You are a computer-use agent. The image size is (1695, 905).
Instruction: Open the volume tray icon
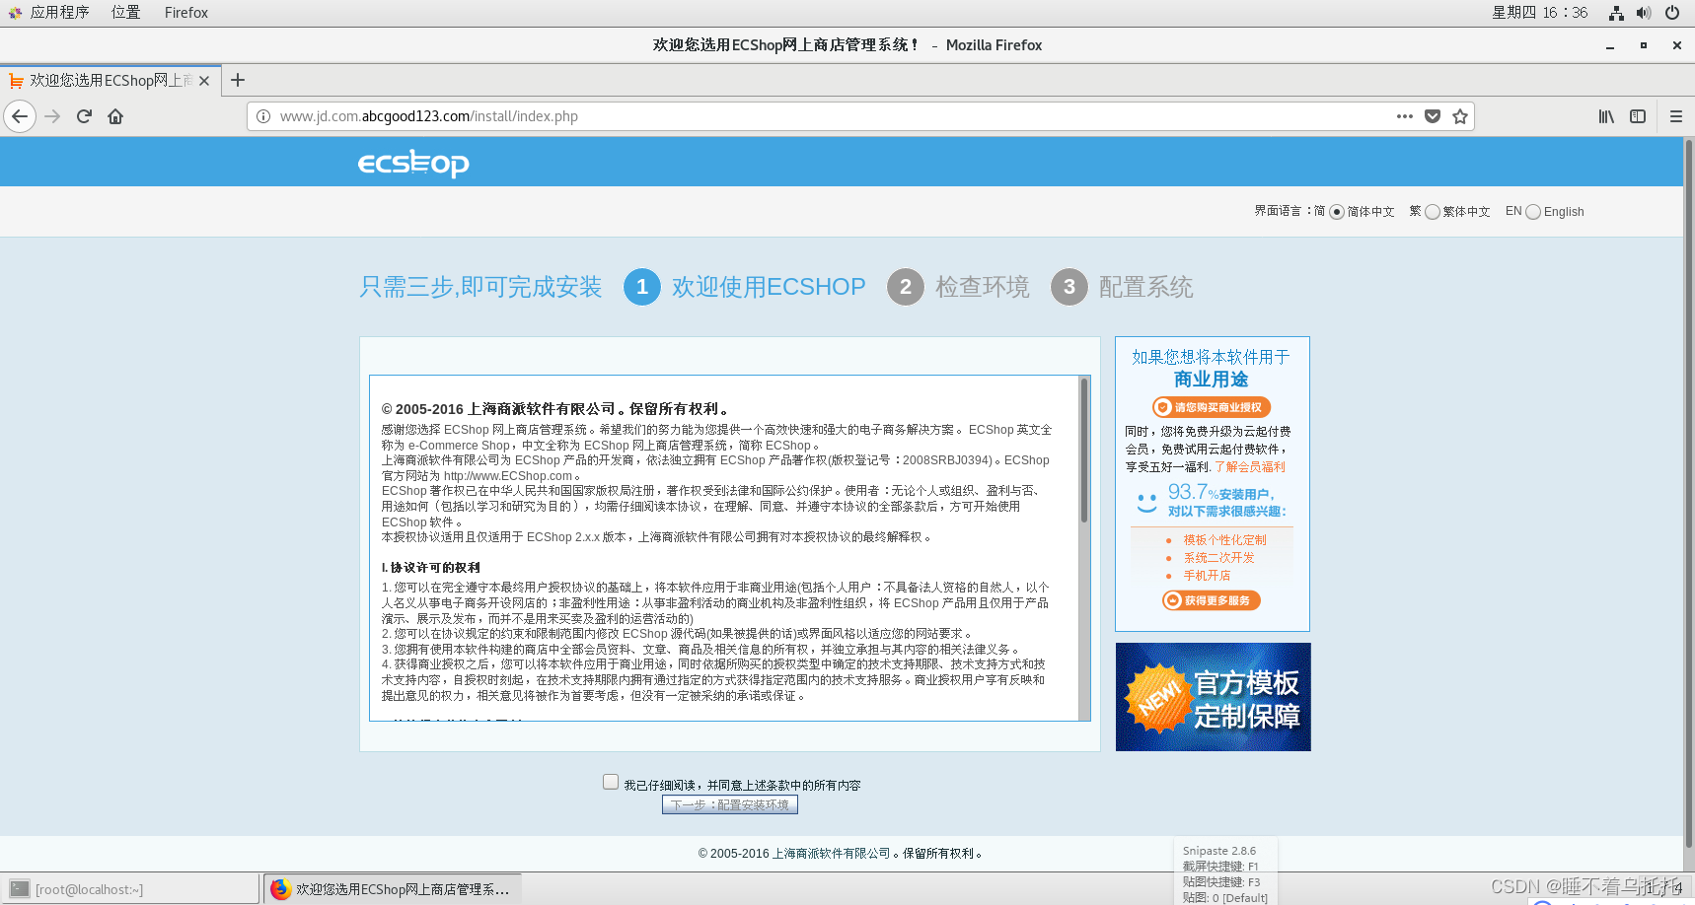point(1643,13)
